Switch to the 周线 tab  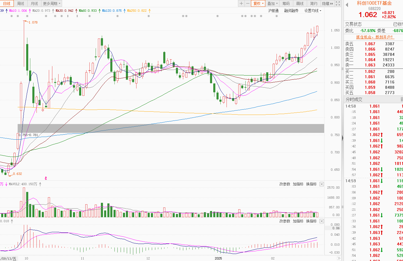[x=21, y=4]
